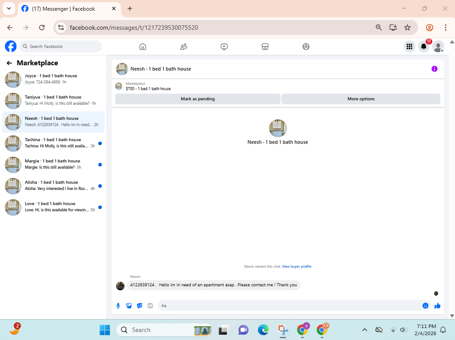Go back using arrow beside Marketplace heading

(9, 63)
